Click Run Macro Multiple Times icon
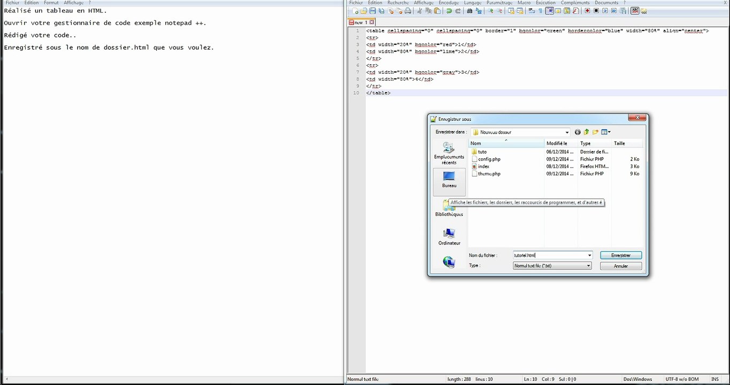This screenshot has width=730, height=385. pyautogui.click(x=614, y=11)
